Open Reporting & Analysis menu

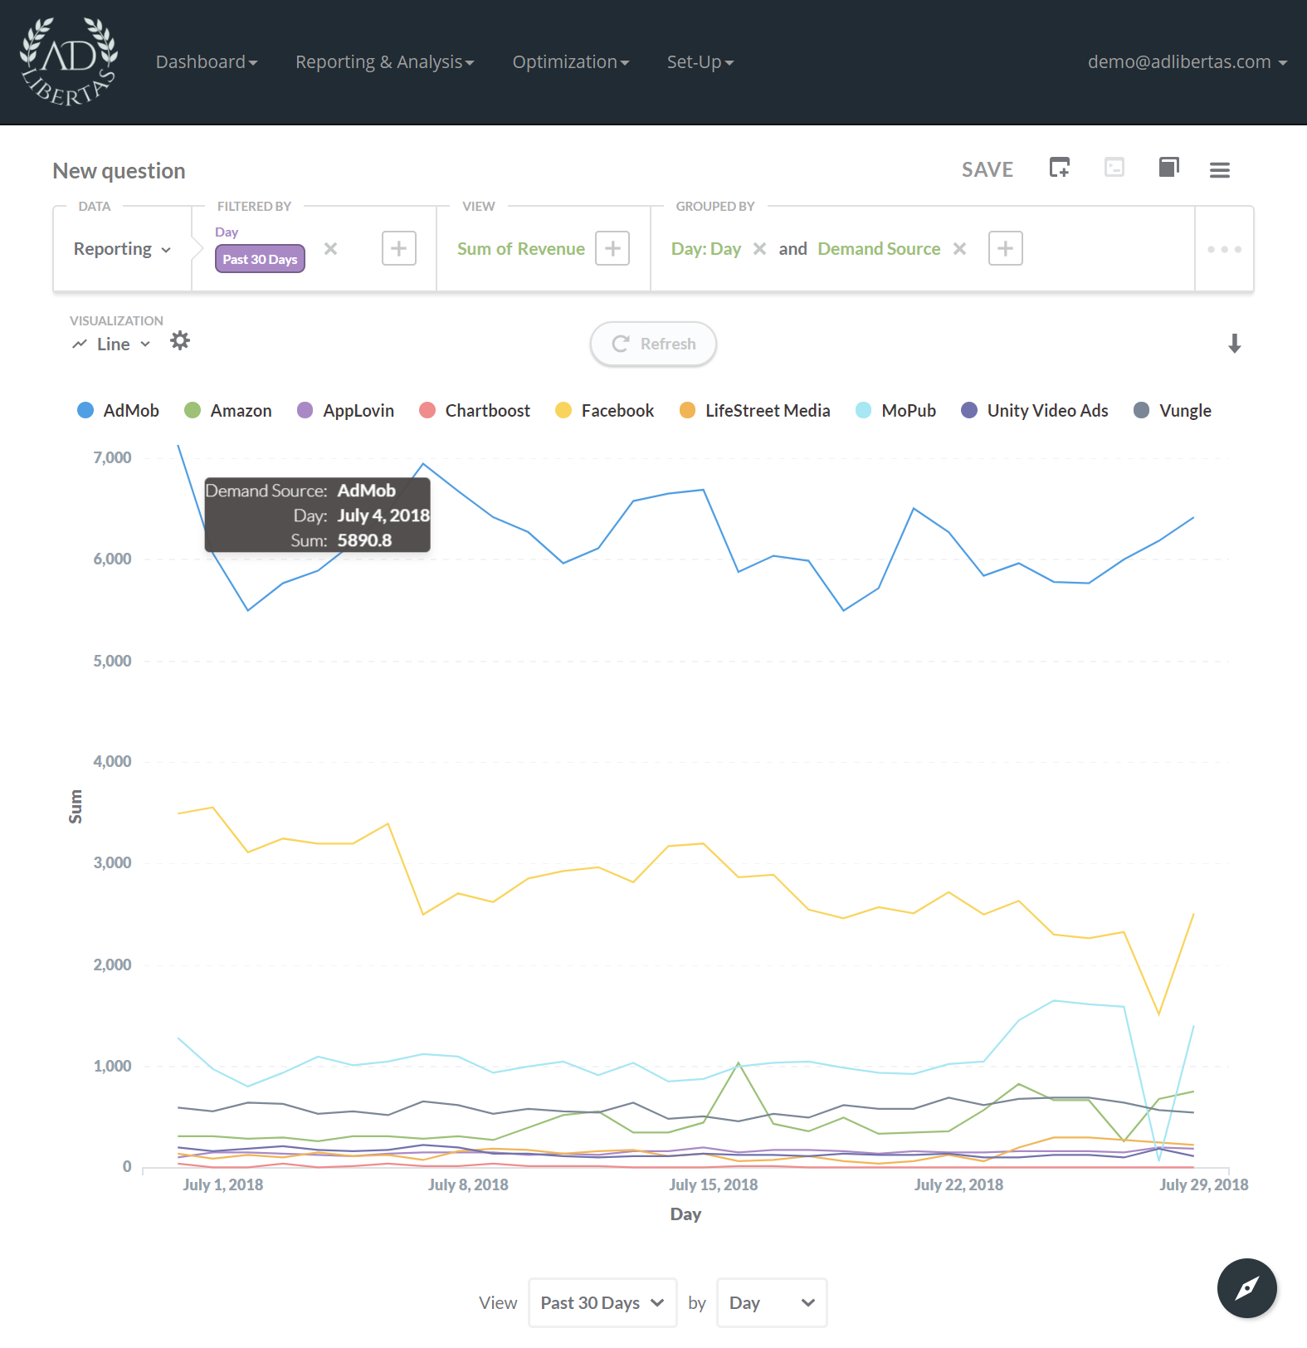[x=385, y=62]
